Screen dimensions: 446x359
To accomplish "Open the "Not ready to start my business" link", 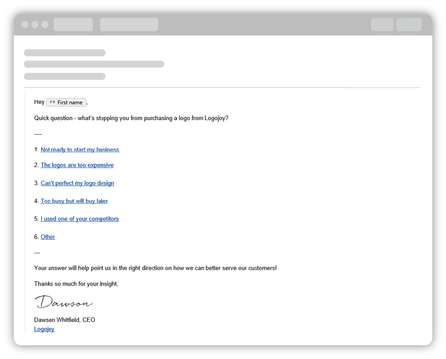I will (80, 149).
